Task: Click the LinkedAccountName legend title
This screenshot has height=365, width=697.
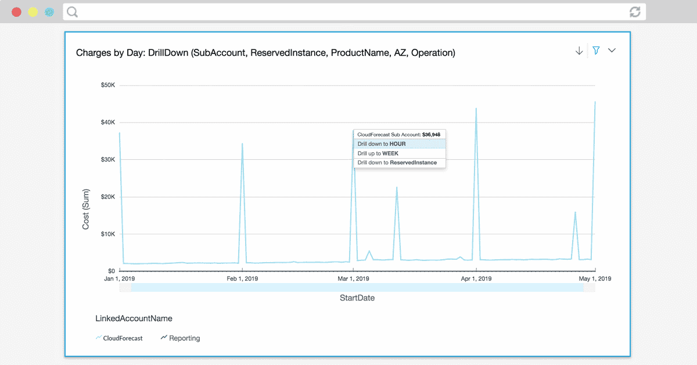Action: [134, 319]
